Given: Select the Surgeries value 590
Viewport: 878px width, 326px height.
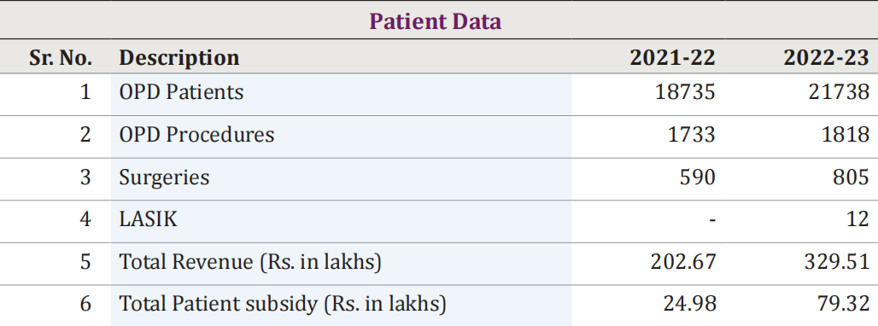Looking at the screenshot, I should (698, 178).
